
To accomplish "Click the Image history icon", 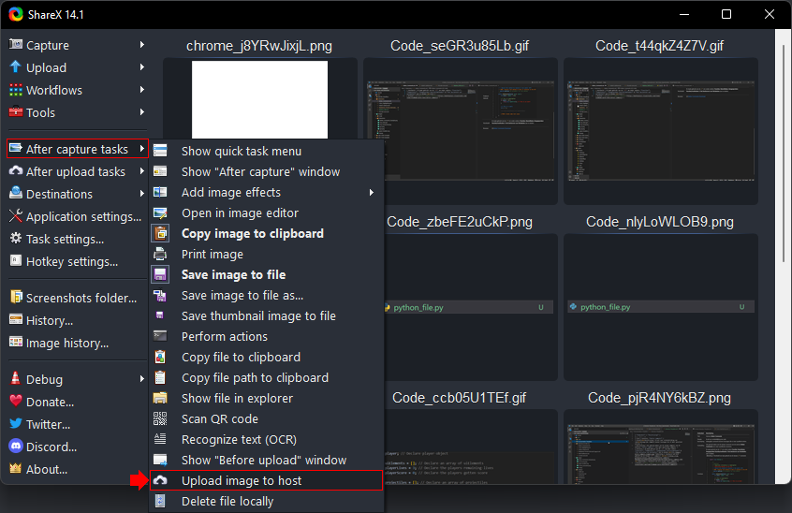I will tap(16, 343).
